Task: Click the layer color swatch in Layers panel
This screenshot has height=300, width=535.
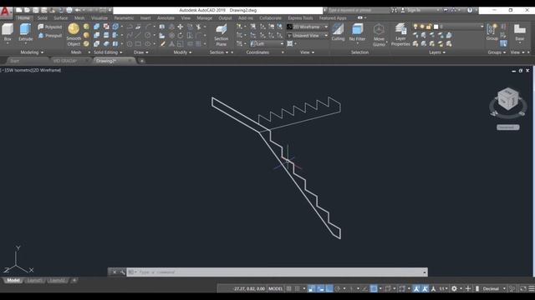Action: tap(436, 27)
